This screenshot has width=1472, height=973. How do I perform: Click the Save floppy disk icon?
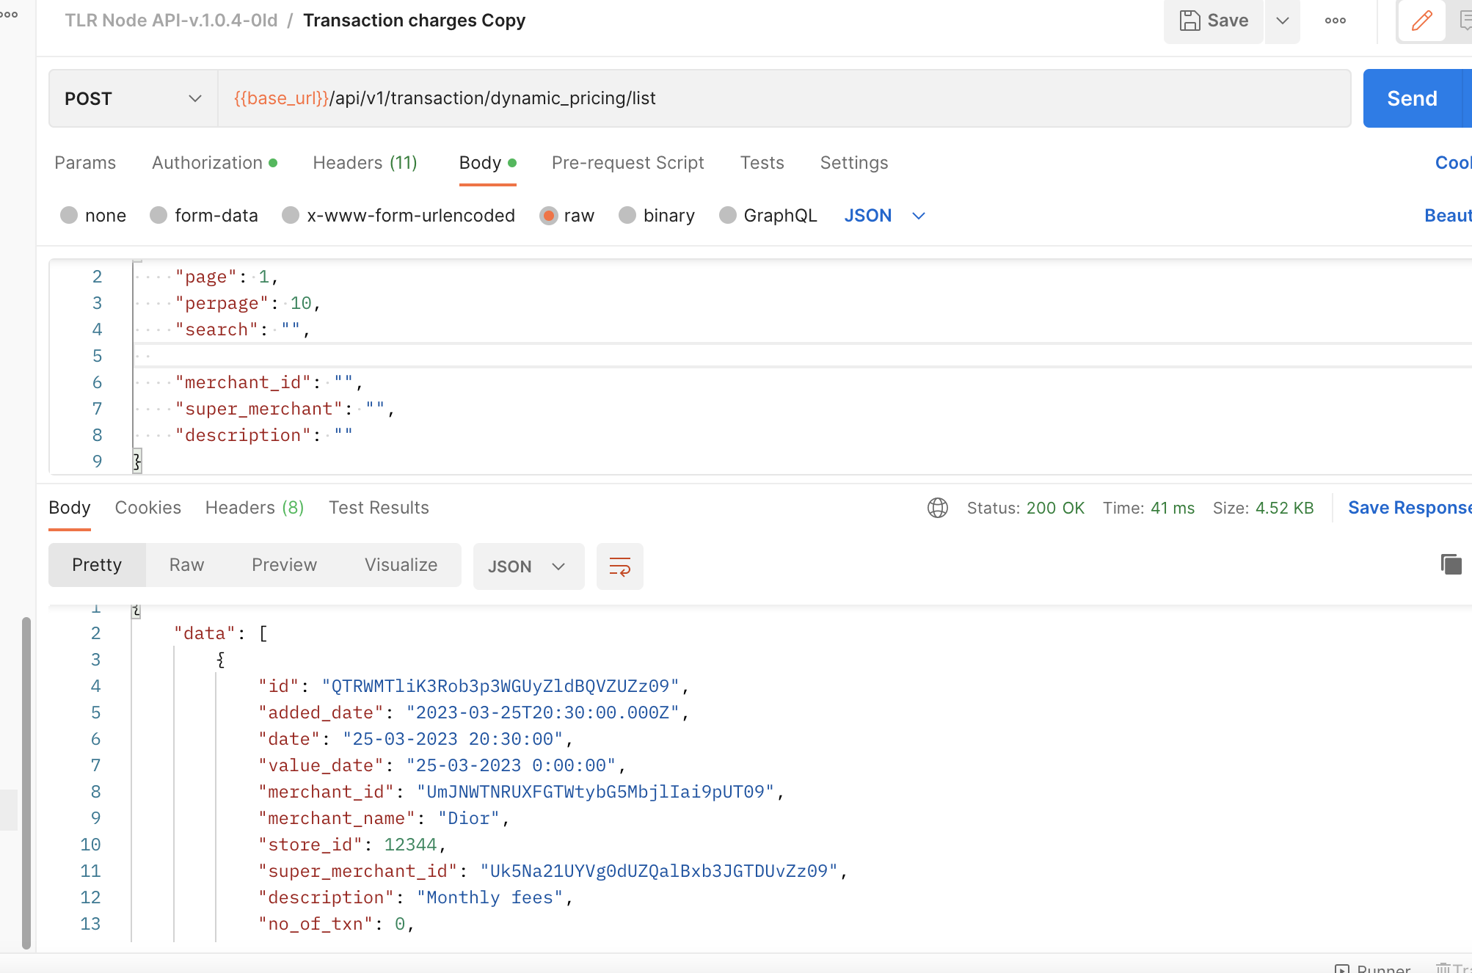[1189, 21]
